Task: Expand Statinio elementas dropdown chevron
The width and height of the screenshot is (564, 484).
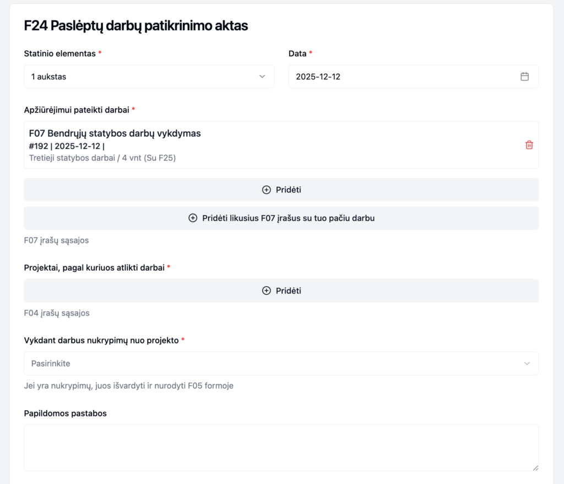Action: click(x=262, y=77)
